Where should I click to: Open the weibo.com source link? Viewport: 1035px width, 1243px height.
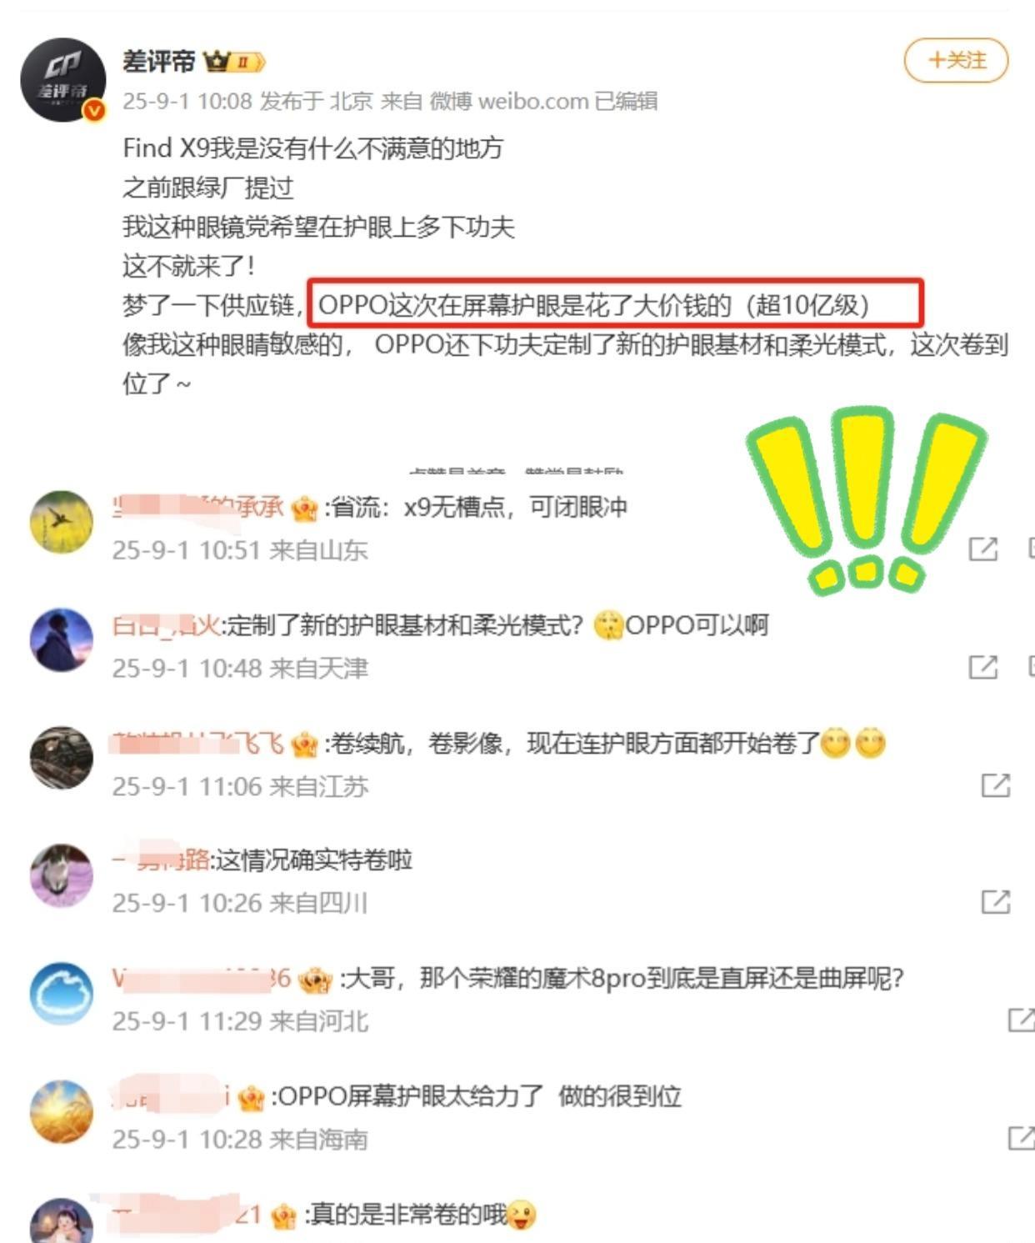coord(533,102)
